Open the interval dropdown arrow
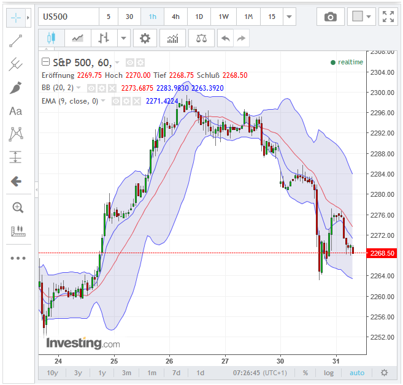Image resolution: width=403 pixels, height=385 pixels. pos(290,17)
